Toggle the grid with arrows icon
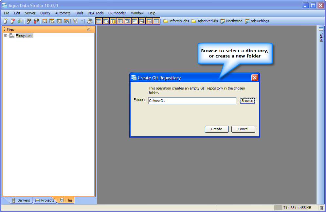326x212 pixels. (127, 21)
